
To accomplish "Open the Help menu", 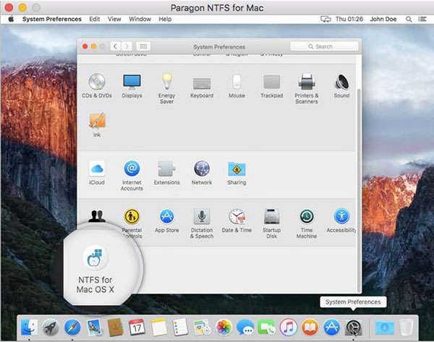I will (165, 19).
